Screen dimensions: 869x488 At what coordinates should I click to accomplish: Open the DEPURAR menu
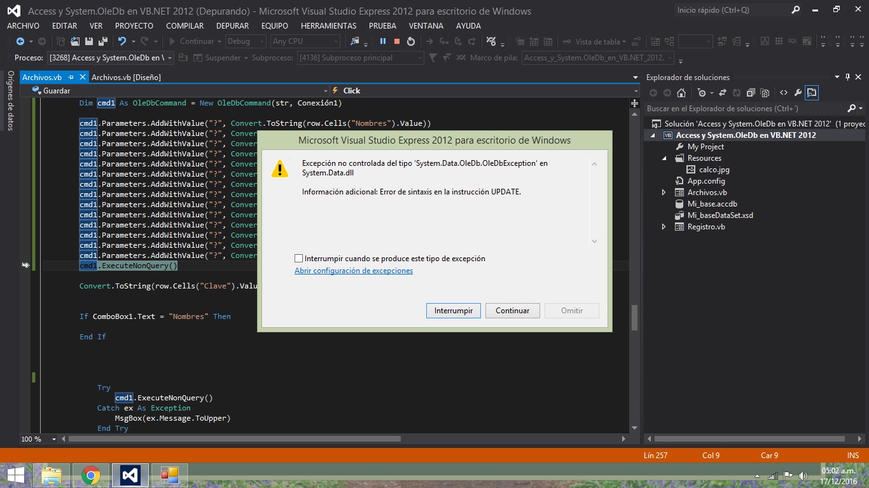232,26
